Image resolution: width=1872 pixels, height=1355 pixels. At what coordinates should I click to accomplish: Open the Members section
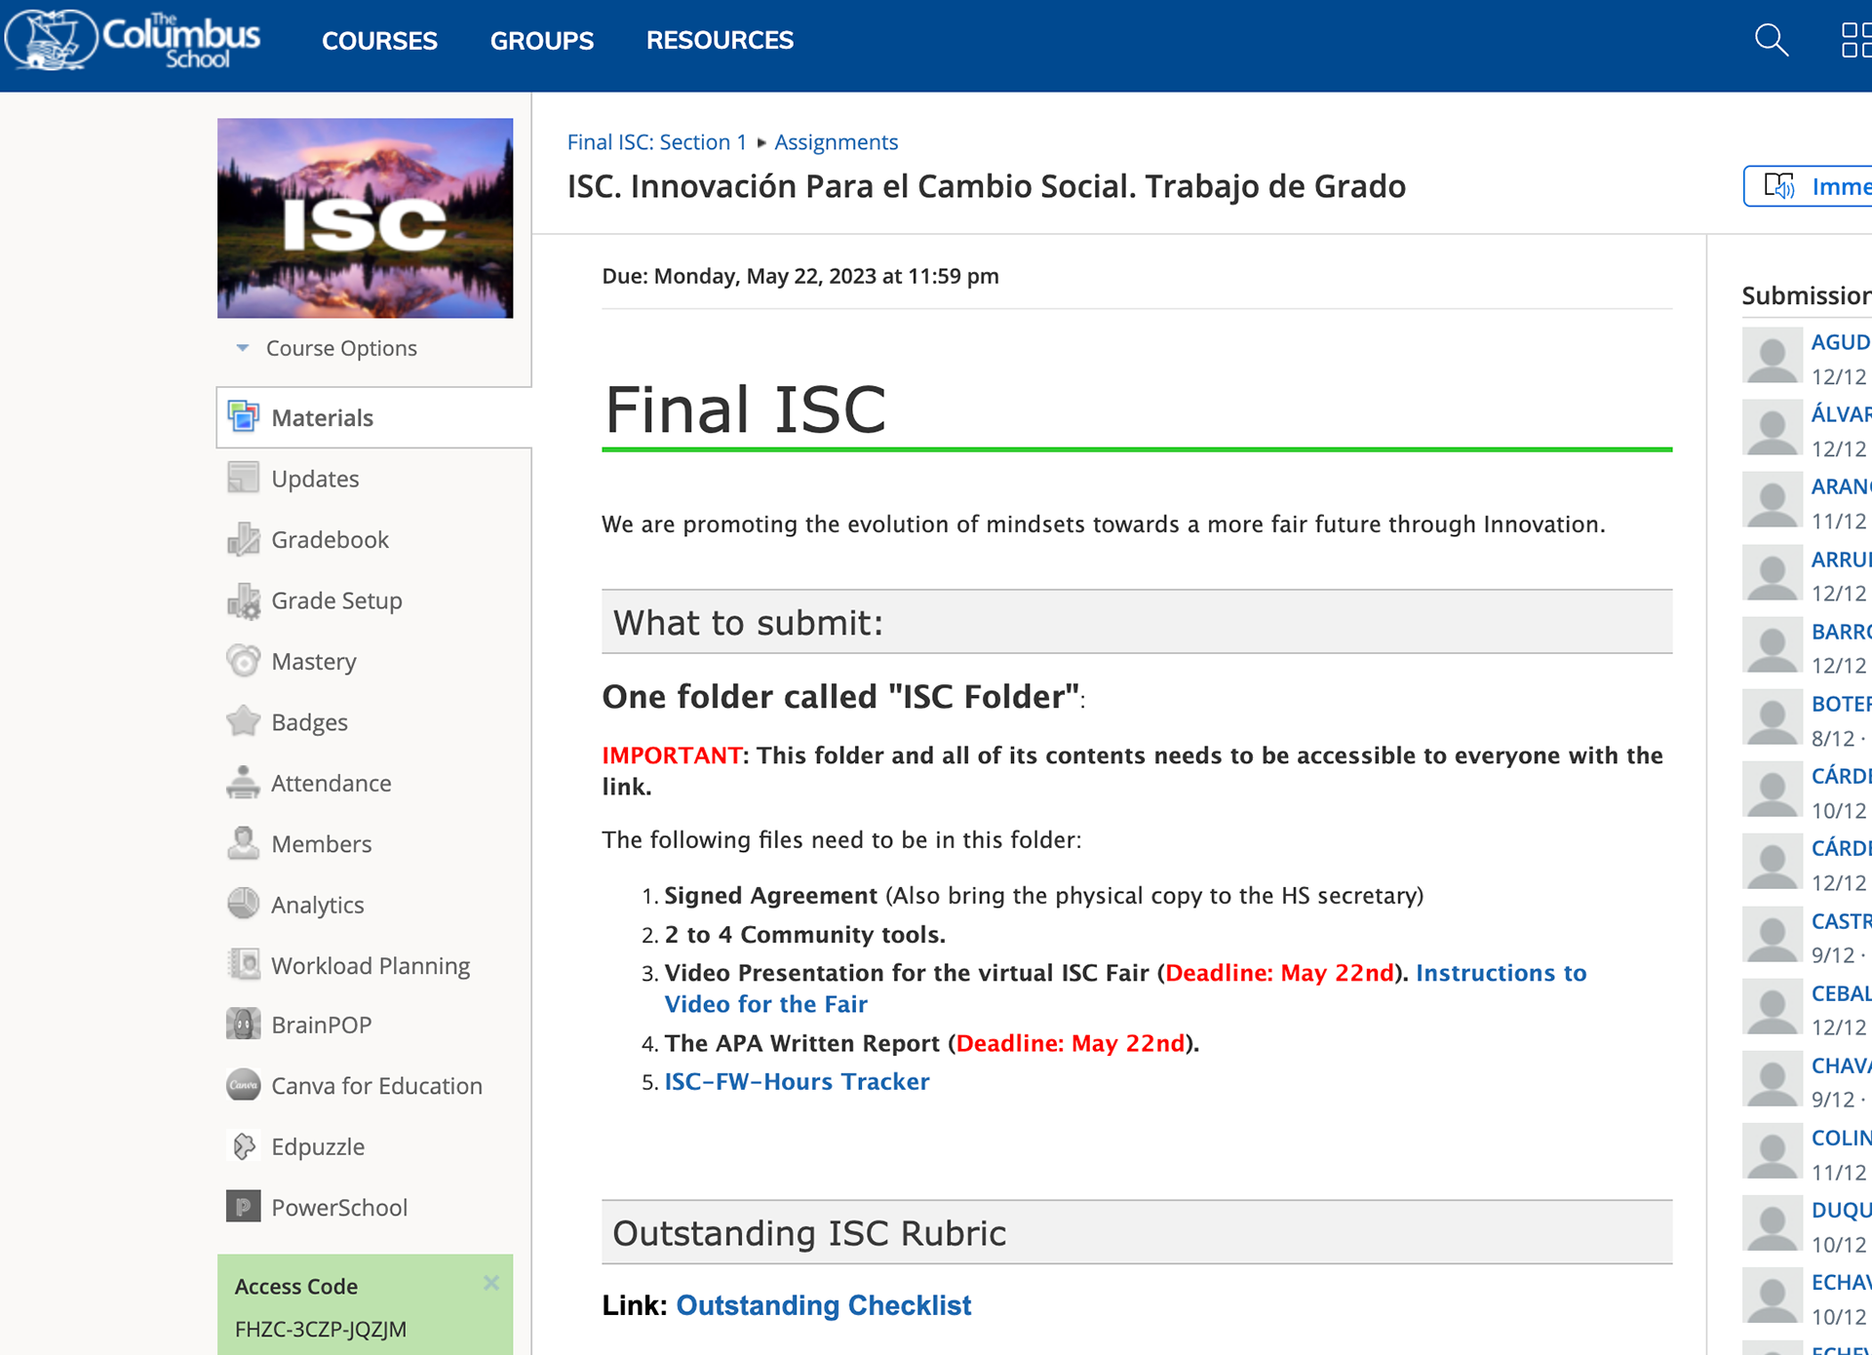[x=321, y=843]
